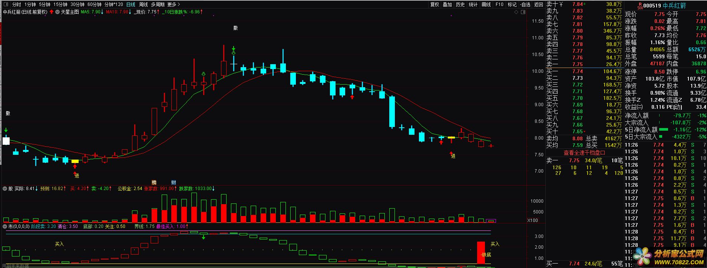
Task: Click the 换手 0.90% value
Action: (657, 93)
